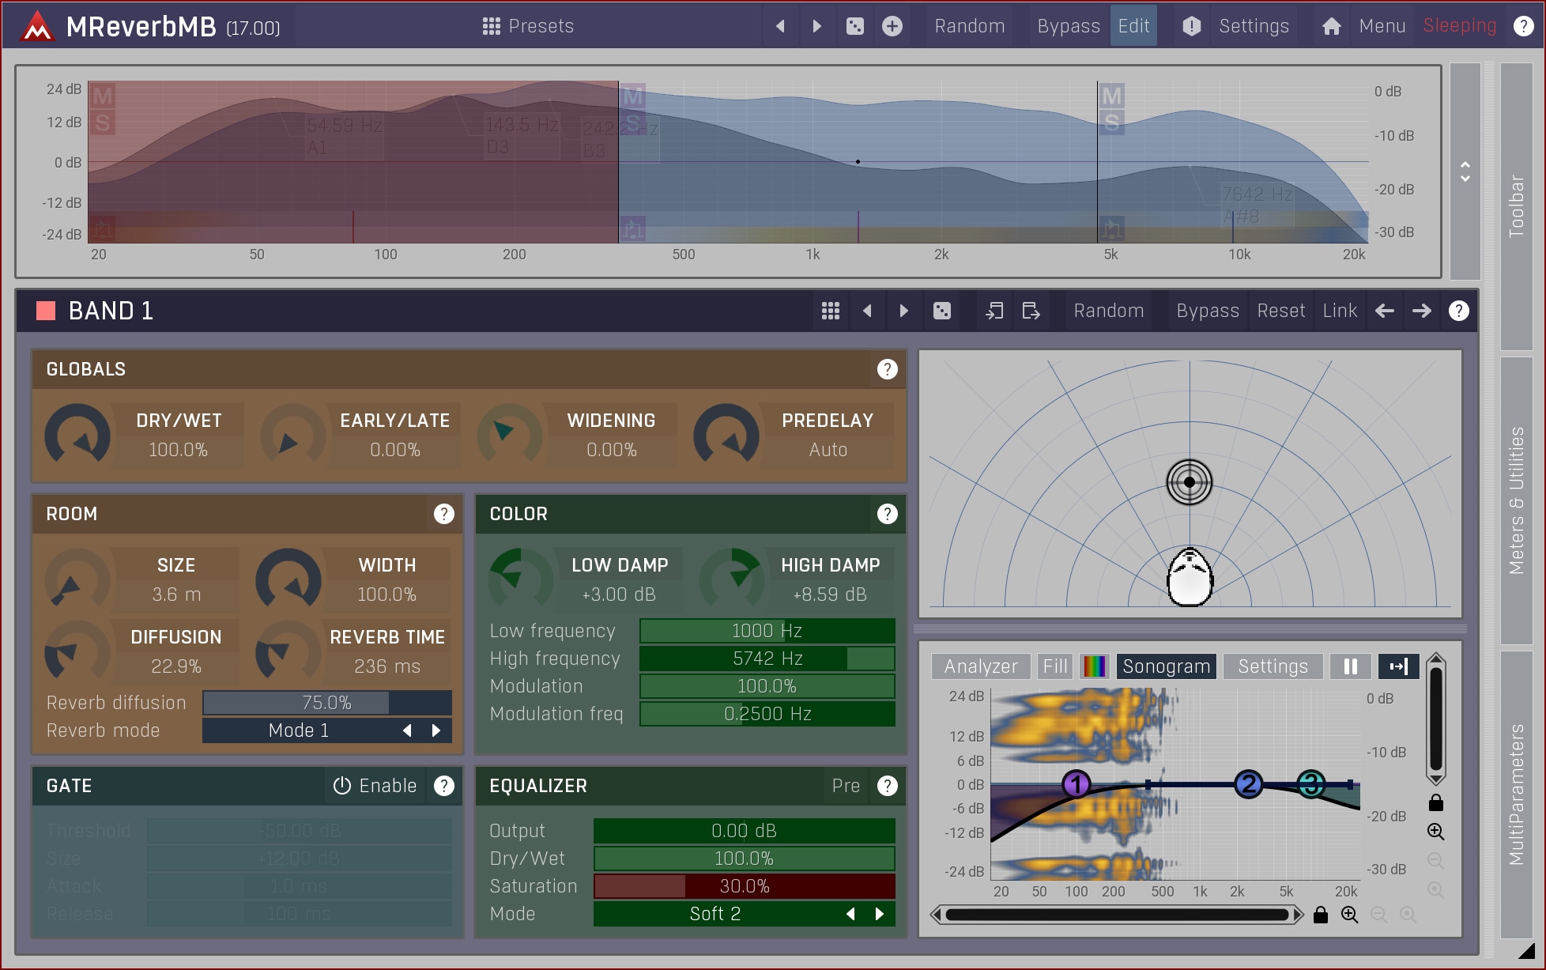Select next Reverb mode with right arrow
This screenshot has height=970, width=1546.
436,730
